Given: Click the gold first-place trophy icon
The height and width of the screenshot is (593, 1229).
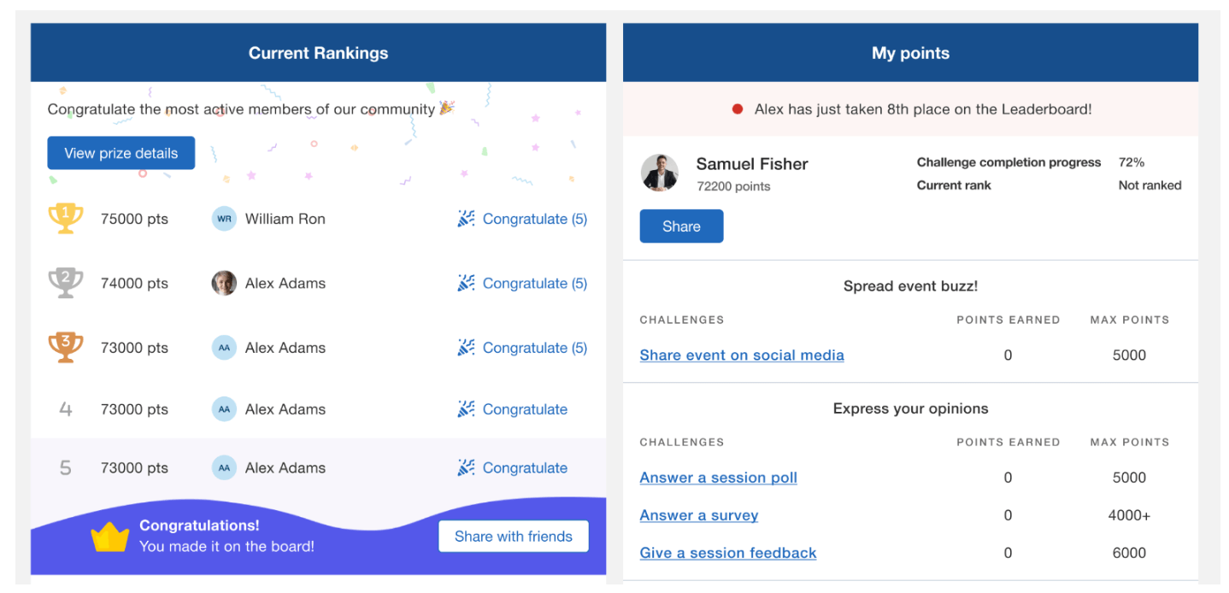Looking at the screenshot, I should tap(65, 218).
